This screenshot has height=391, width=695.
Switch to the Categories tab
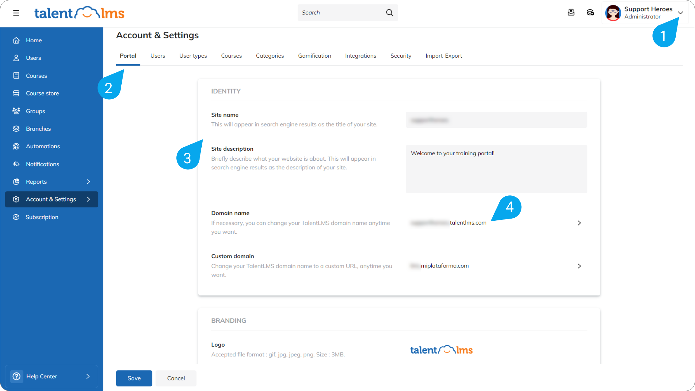270,56
